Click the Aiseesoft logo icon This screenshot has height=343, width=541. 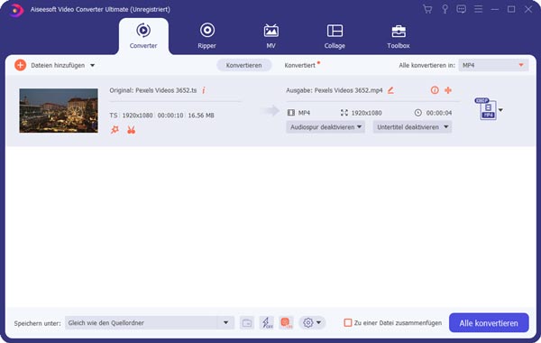[16, 10]
